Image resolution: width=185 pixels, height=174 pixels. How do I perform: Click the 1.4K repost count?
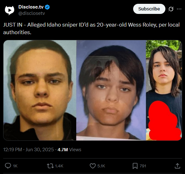(x=59, y=166)
